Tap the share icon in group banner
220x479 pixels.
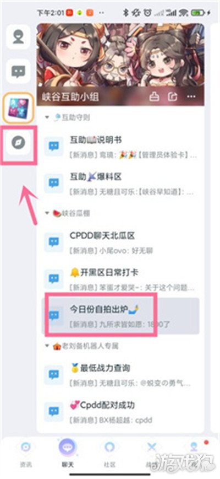tap(173, 97)
